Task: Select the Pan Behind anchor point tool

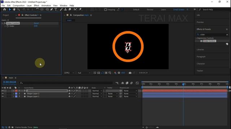Action: (x=42, y=10)
